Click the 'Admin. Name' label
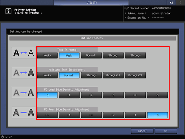The image size is (185, 139). coord(136,13)
